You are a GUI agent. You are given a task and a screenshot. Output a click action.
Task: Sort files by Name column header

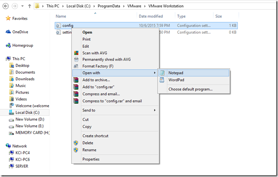point(61,16)
